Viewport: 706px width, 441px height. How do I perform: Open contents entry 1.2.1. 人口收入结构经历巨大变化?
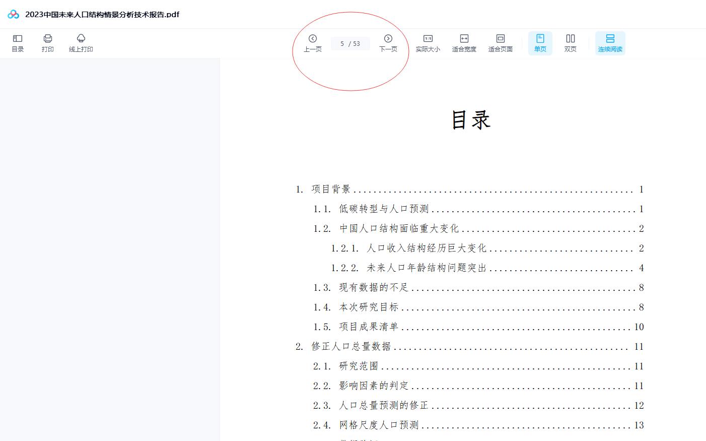click(x=426, y=248)
